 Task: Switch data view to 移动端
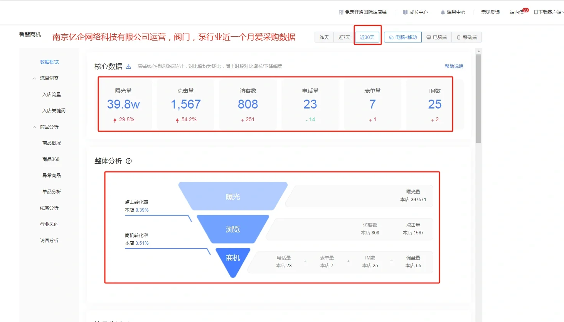click(x=466, y=37)
